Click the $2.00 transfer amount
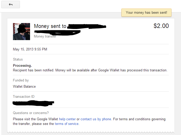Screen dimensions: 181x135 click(x=161, y=26)
